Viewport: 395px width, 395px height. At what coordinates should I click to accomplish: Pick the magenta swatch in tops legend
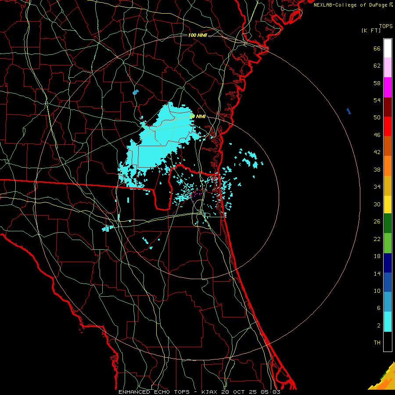click(x=388, y=87)
